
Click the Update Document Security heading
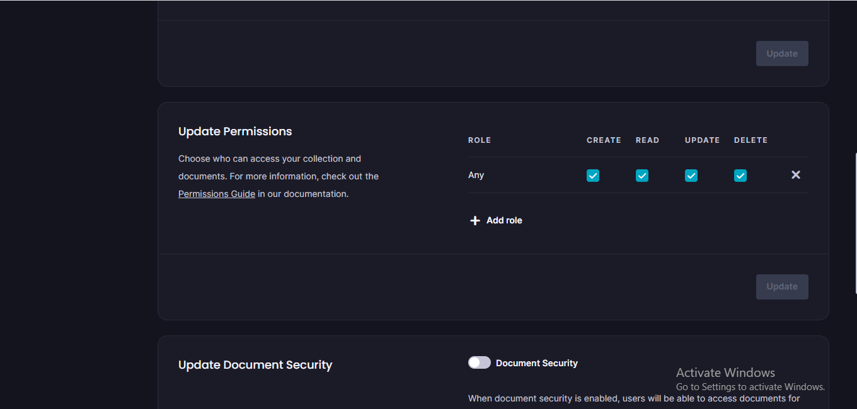pos(255,365)
